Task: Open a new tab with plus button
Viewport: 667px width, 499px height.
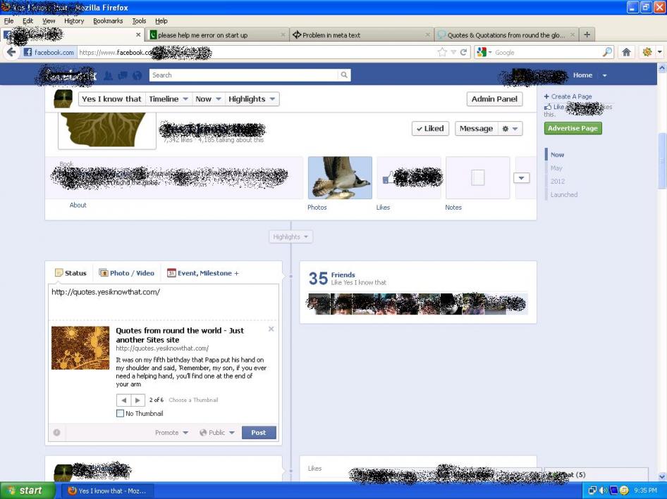Action: (587, 34)
